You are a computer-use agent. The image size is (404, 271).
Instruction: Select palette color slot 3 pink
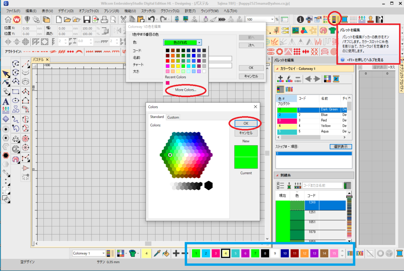(x=216, y=254)
